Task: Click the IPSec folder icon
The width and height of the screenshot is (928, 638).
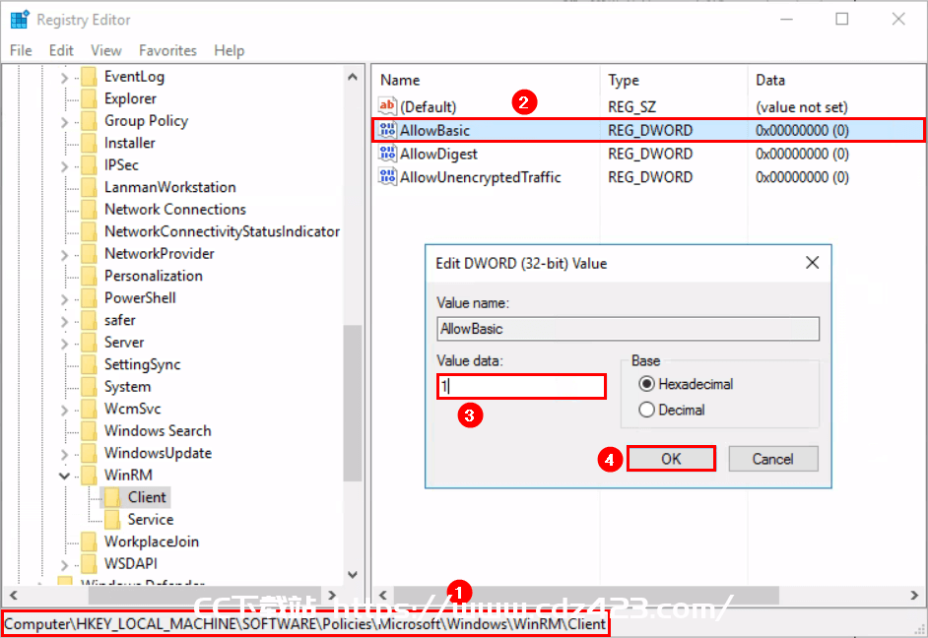Action: [89, 165]
